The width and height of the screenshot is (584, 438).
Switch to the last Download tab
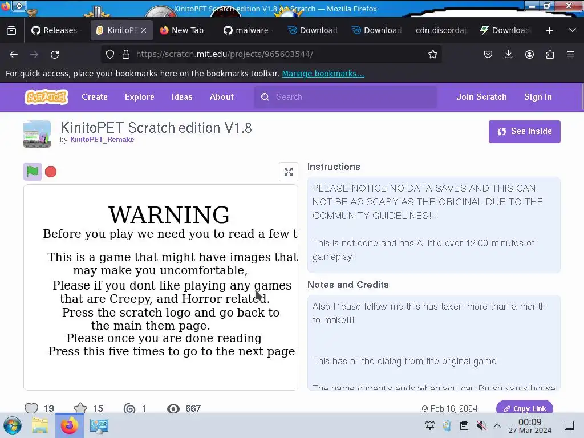(505, 30)
